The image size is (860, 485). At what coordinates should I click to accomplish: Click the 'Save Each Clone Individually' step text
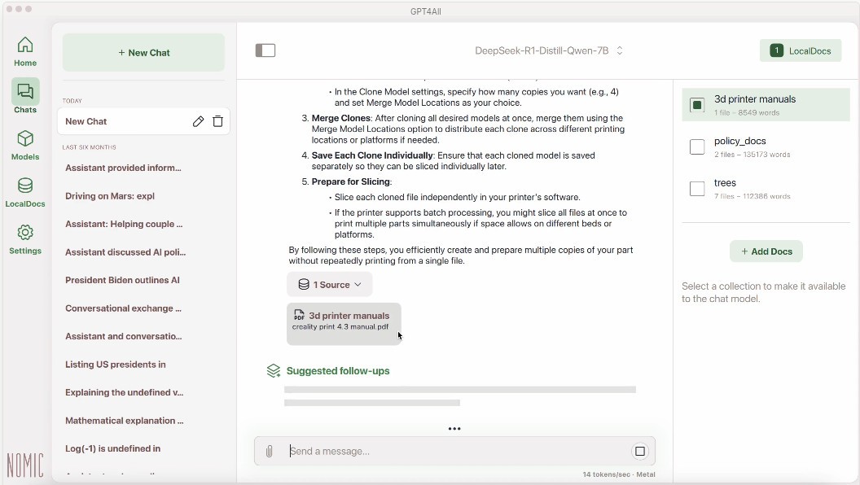[372, 155]
